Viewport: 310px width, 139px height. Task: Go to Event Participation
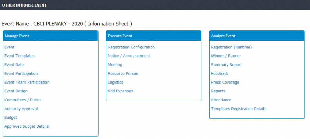click(21, 74)
